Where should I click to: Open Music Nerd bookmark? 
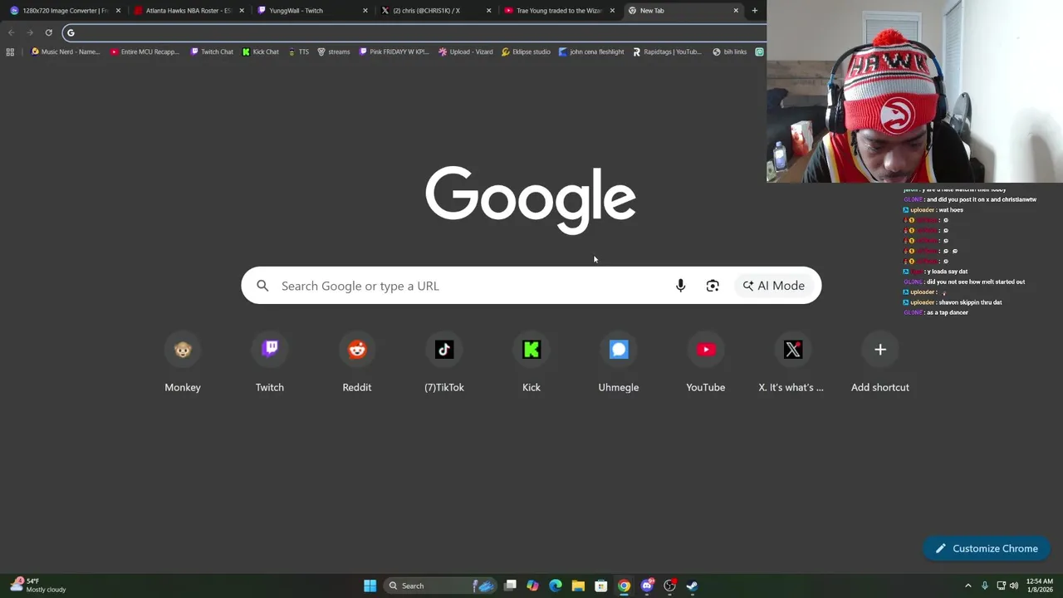65,51
